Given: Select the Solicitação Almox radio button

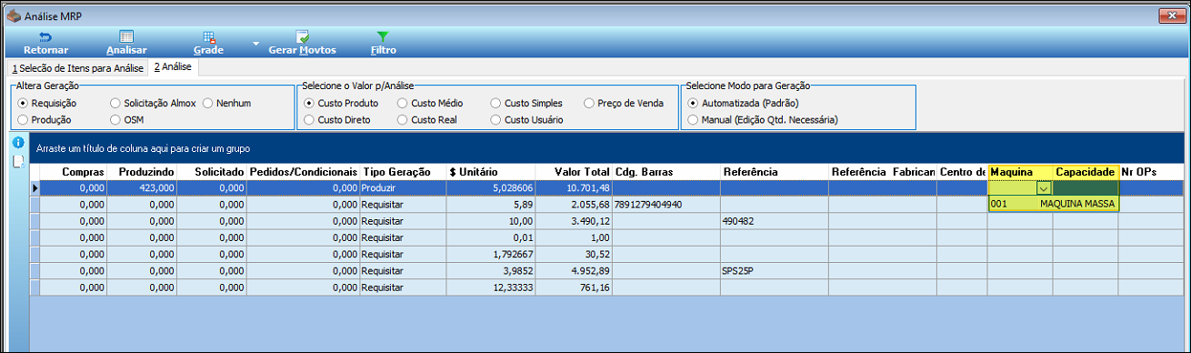Looking at the screenshot, I should 115,104.
